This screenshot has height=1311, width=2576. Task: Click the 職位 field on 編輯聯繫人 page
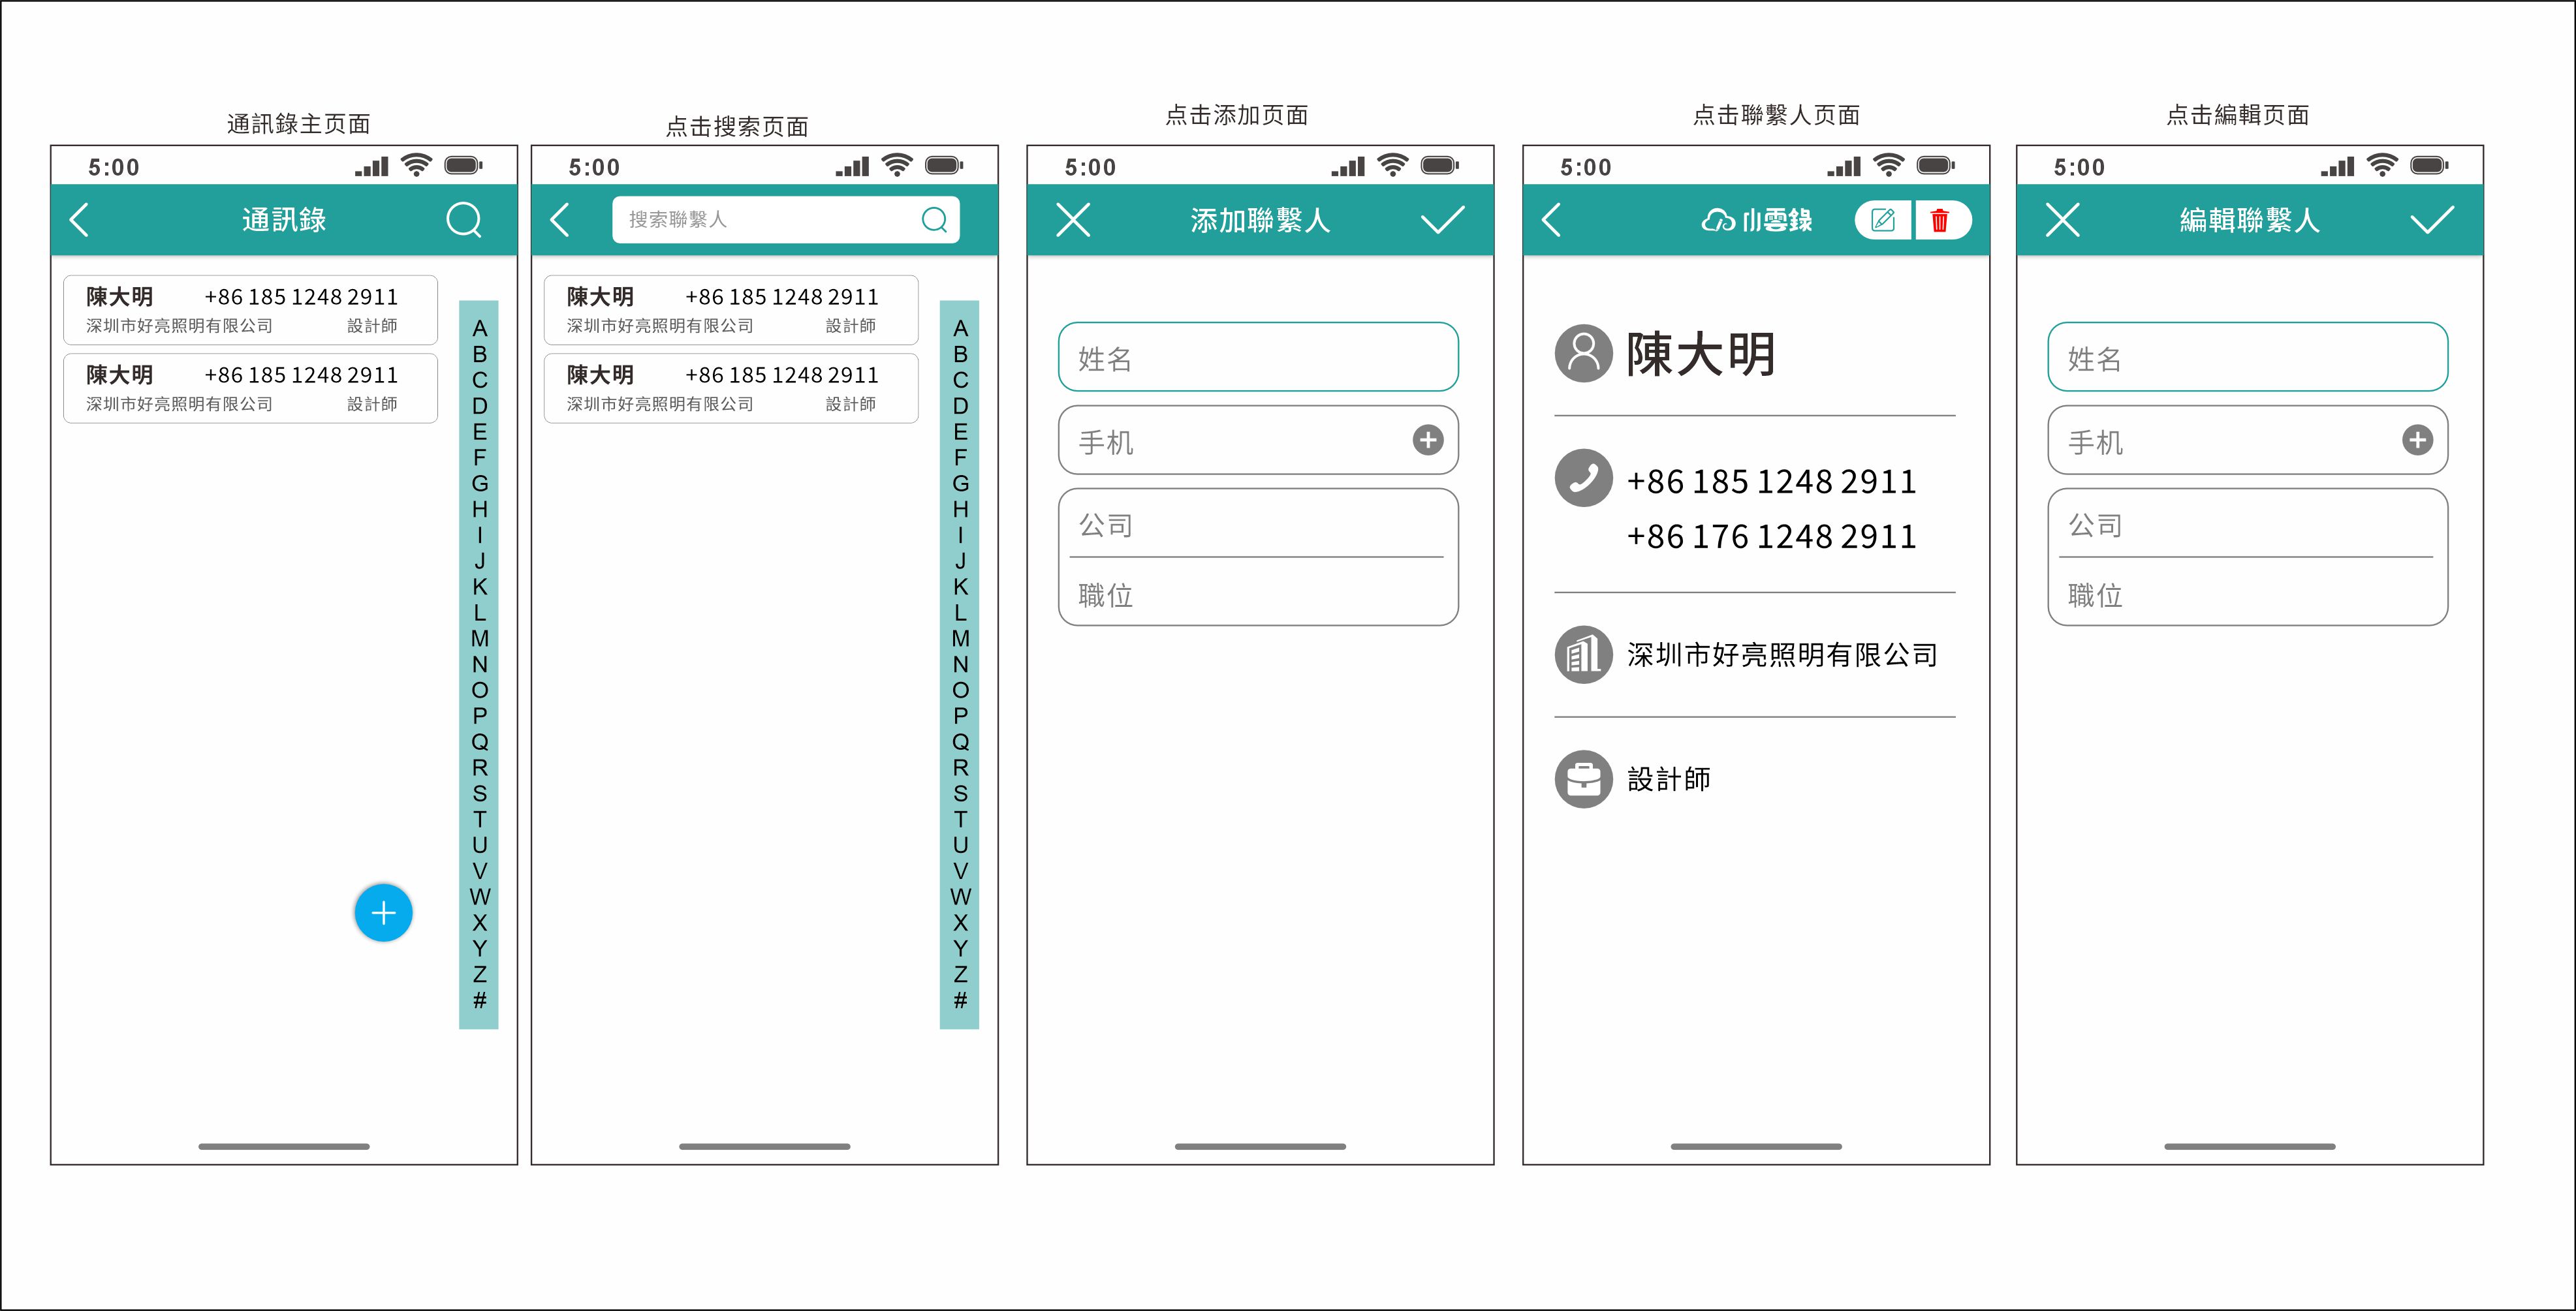point(2247,594)
